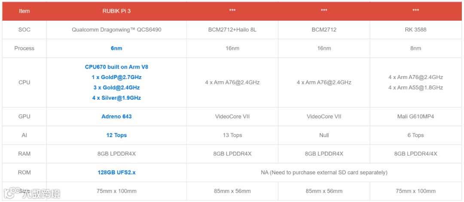Screen dimensions: 464x202
Task: Click '75mm x 100mm' in the RUBIK Pi 3 column
Action: pos(116,191)
